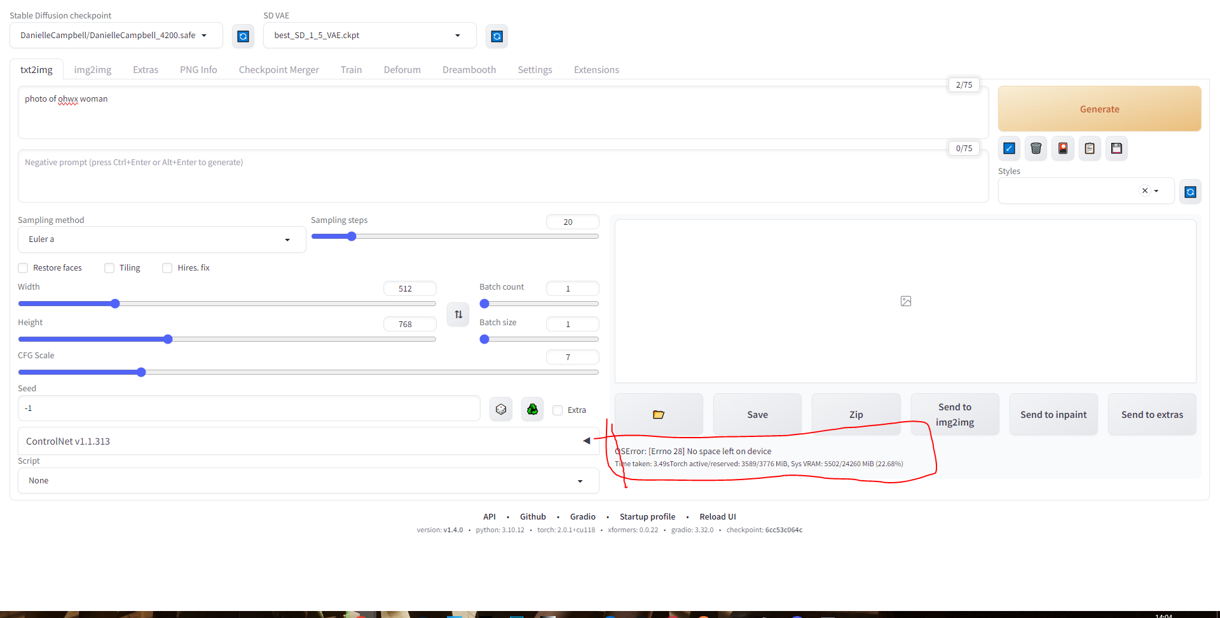1220x618 pixels.
Task: Open the Extras tab
Action: click(146, 70)
